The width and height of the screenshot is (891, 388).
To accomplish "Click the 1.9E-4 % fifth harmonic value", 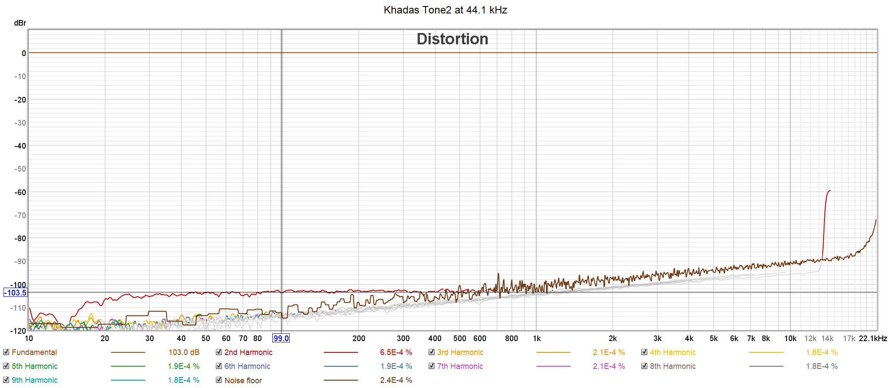I will pos(184,366).
